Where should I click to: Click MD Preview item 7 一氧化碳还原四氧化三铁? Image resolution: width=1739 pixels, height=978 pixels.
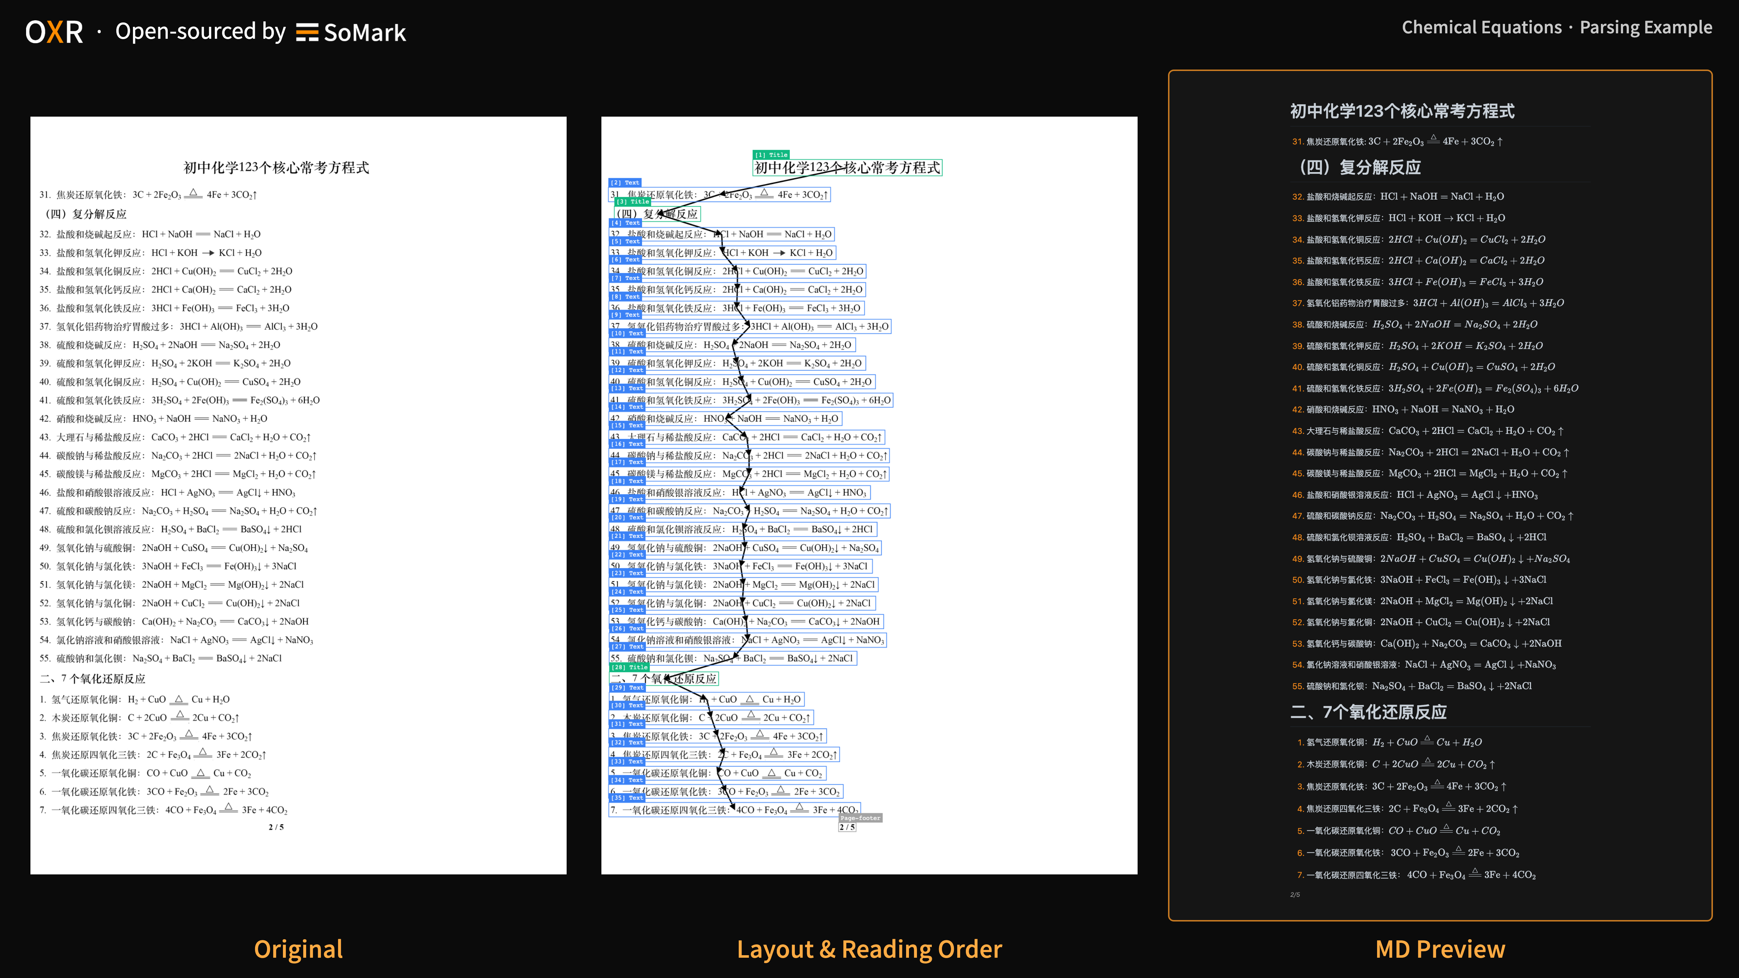[x=1416, y=875]
